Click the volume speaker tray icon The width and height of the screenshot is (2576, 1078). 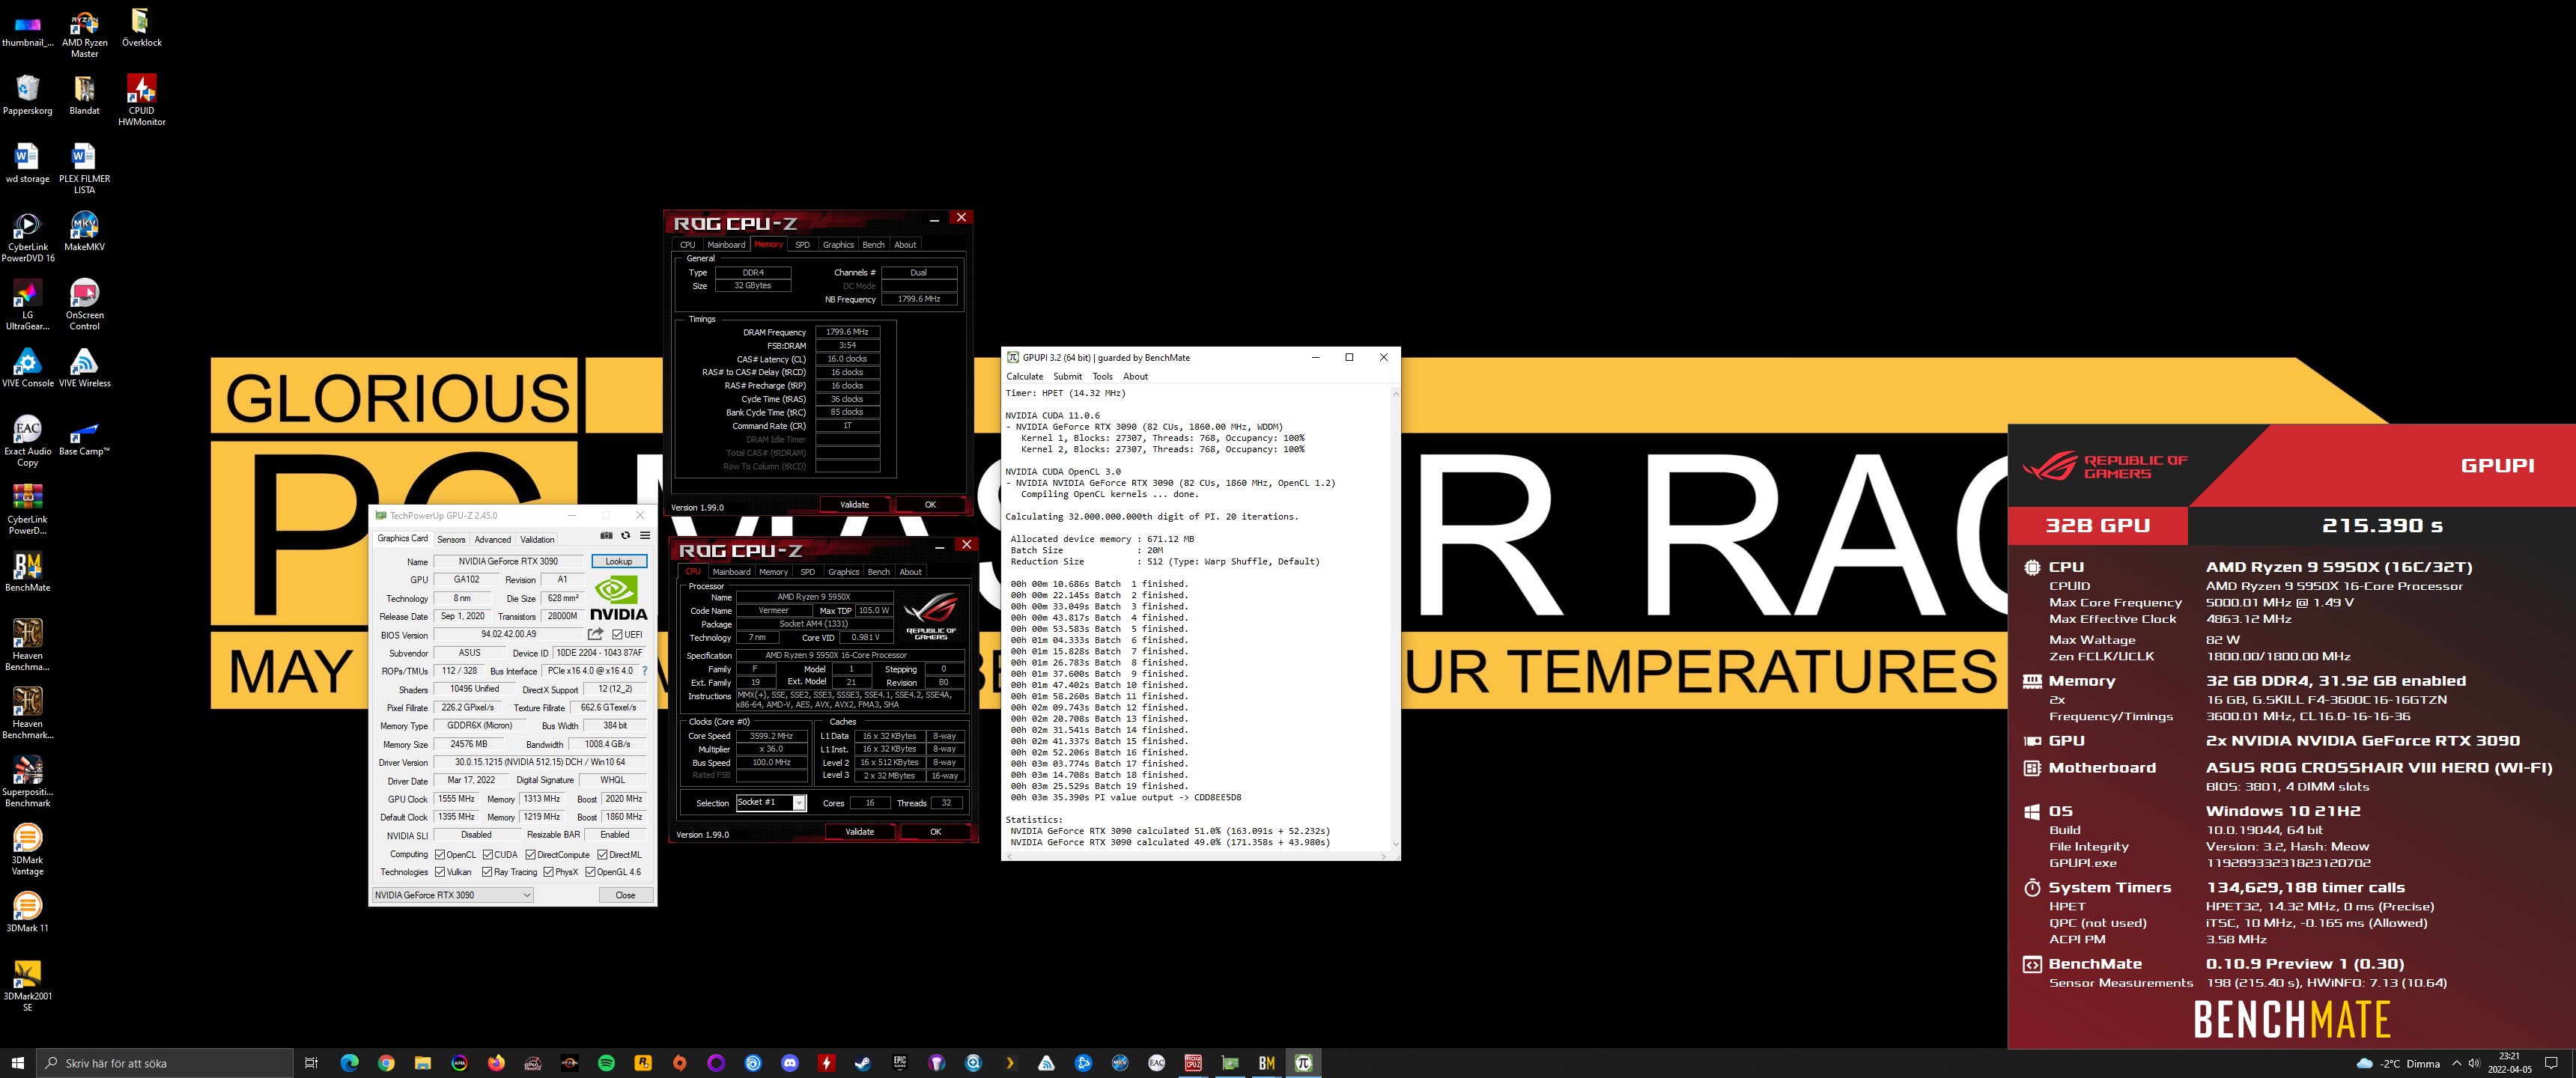coord(2474,1063)
